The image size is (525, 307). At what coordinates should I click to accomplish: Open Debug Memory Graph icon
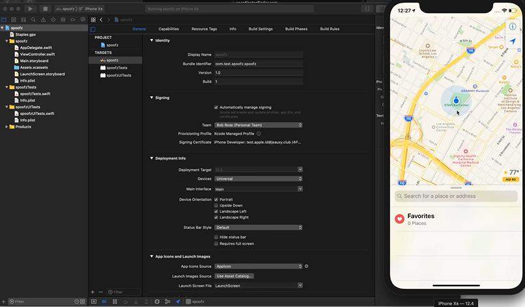point(167,301)
